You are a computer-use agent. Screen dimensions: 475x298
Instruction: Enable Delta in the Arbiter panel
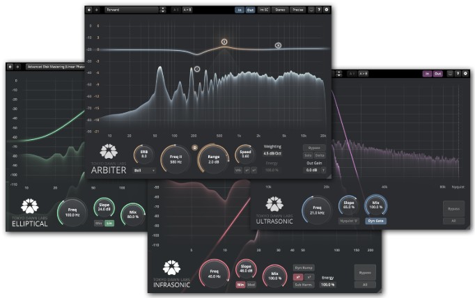click(320, 155)
